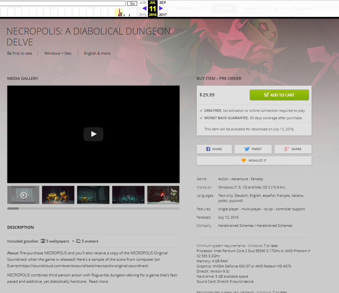Screen dimensions: 339x293
Task: Click the media gallery horizontal scrollbar handle
Action: pyautogui.click(x=13, y=209)
